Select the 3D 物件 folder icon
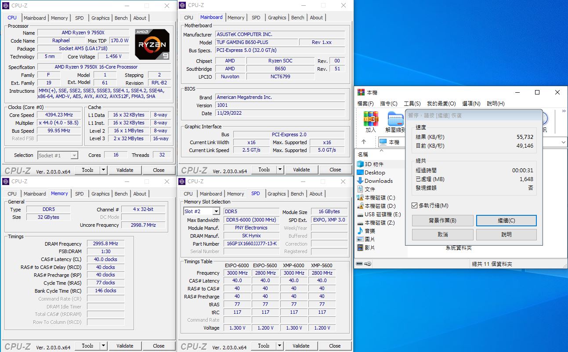The image size is (568, 352). click(x=361, y=164)
